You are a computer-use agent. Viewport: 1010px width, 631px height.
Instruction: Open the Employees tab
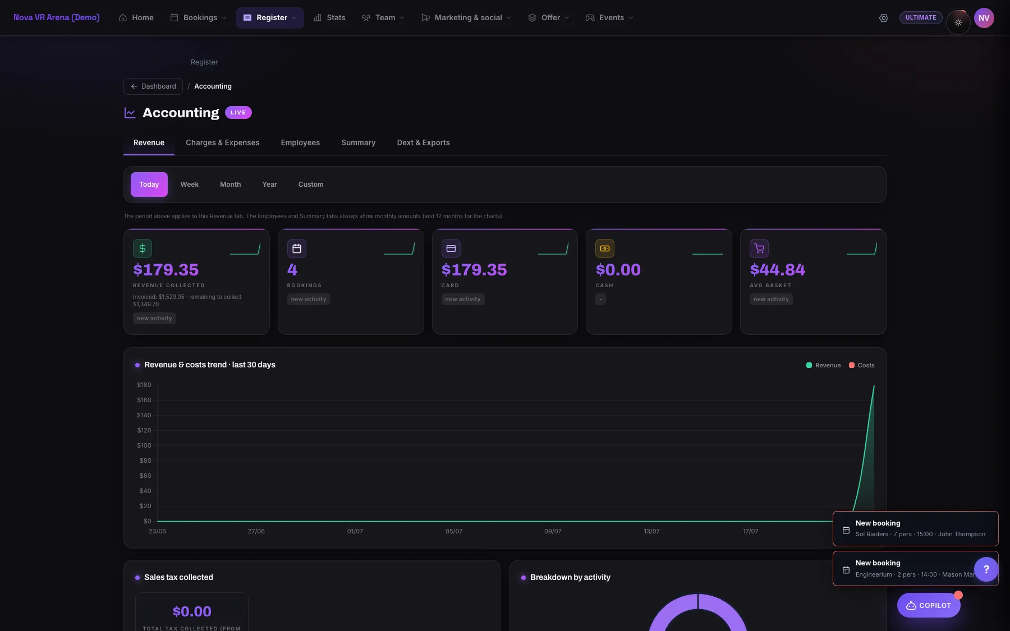pyautogui.click(x=300, y=143)
